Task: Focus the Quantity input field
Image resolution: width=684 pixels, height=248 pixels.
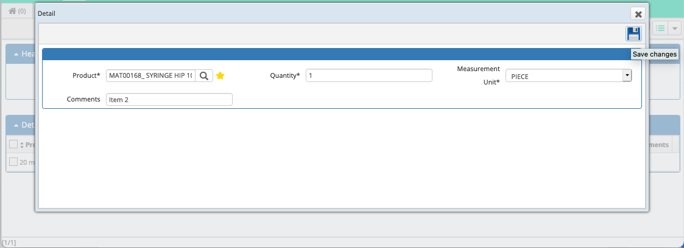Action: [x=368, y=76]
